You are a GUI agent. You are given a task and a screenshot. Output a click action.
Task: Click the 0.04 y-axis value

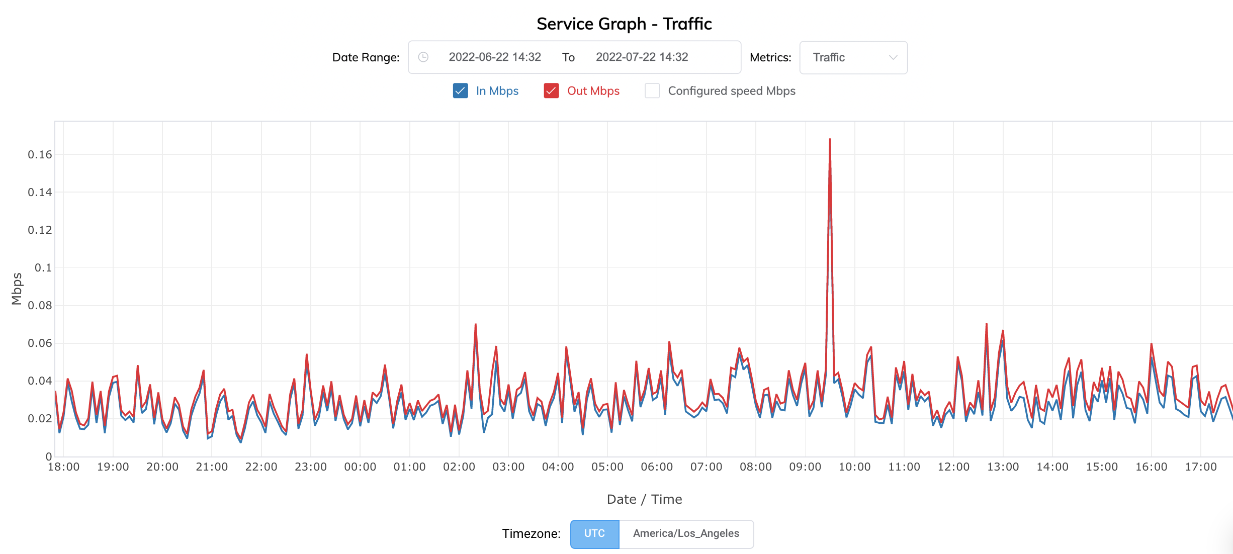coord(40,381)
